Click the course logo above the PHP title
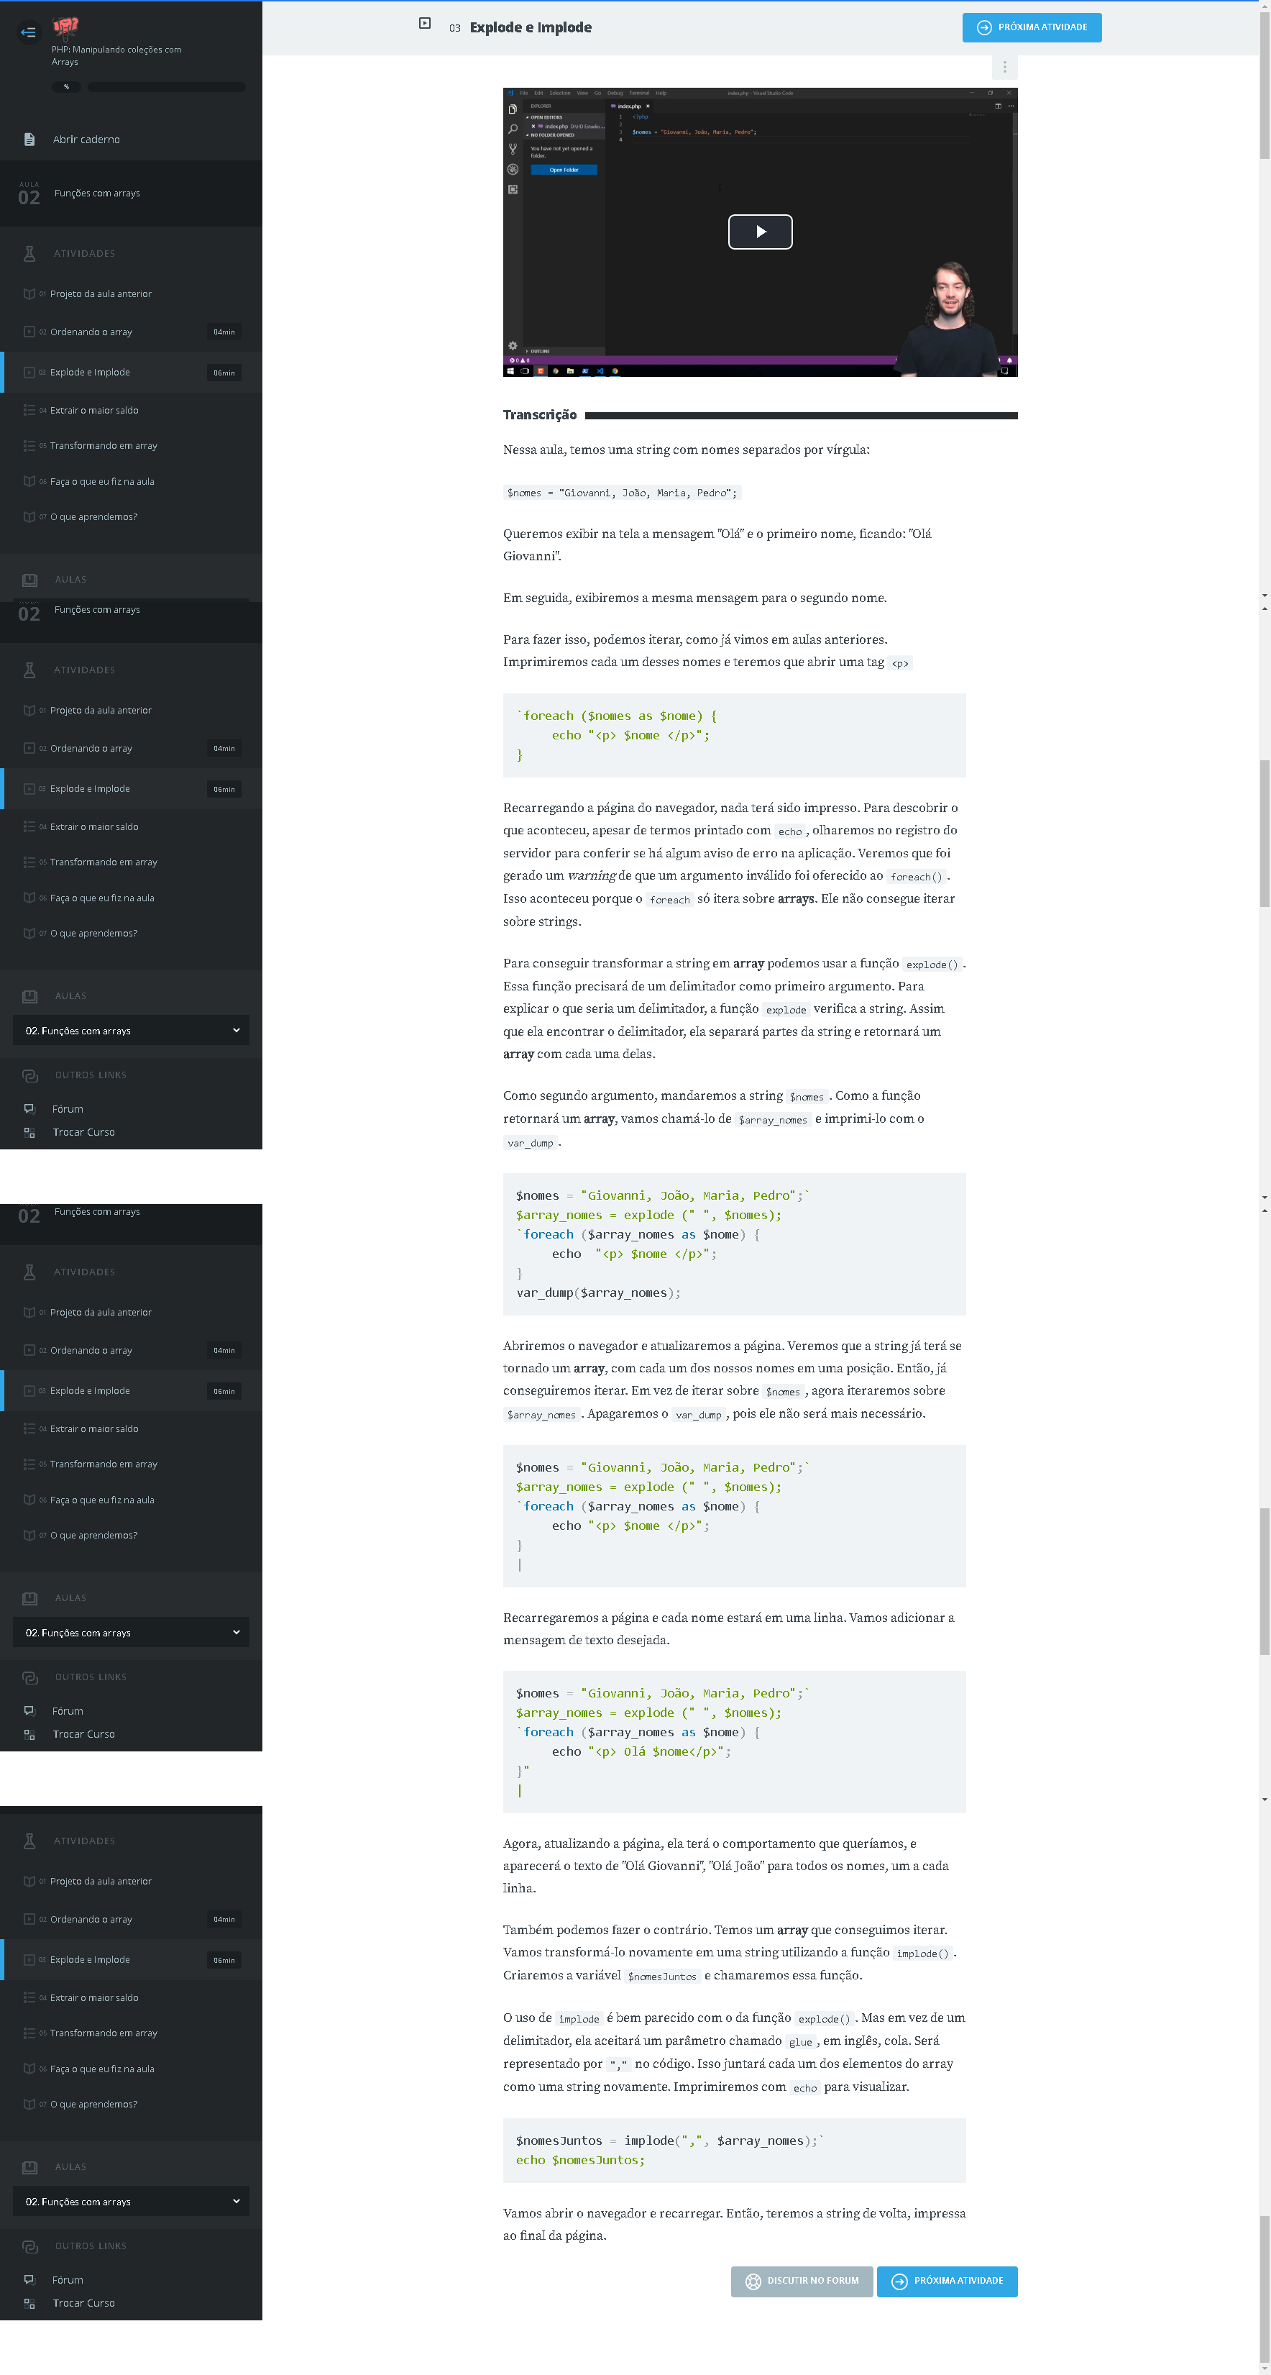 [x=65, y=26]
